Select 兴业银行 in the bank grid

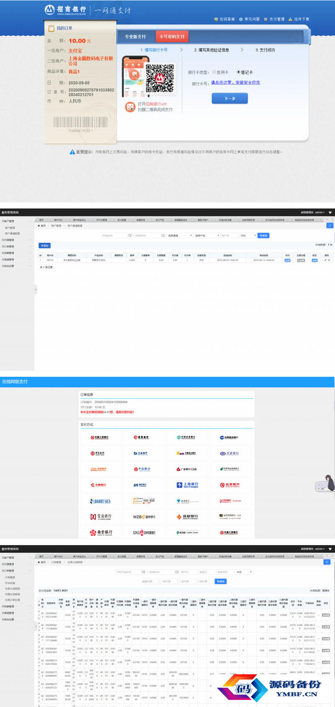click(x=229, y=453)
